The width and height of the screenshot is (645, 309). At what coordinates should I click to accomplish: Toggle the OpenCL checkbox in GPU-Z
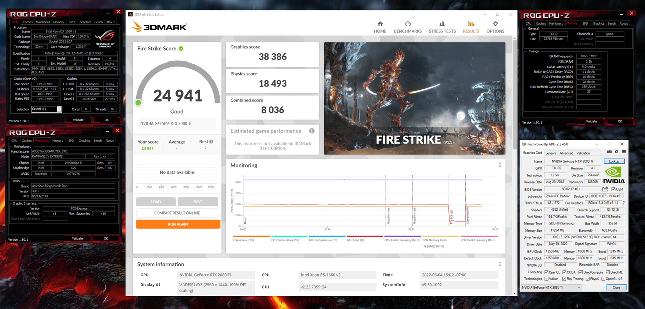click(x=547, y=272)
